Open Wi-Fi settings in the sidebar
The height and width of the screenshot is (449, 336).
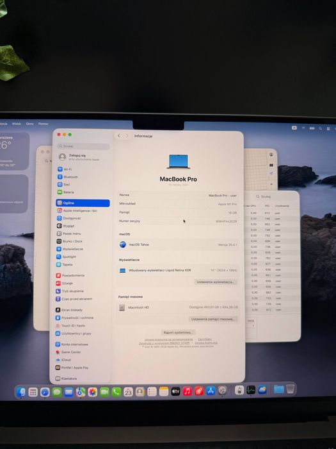click(65, 169)
